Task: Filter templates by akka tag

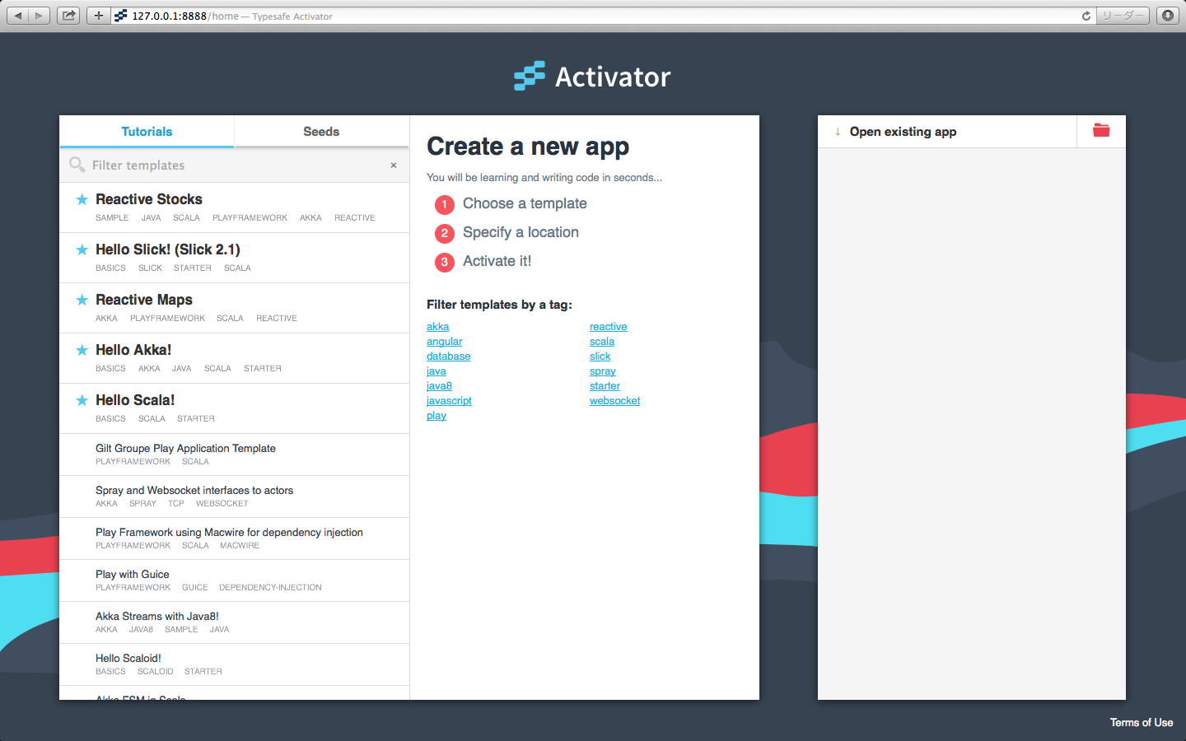Action: [x=437, y=327]
